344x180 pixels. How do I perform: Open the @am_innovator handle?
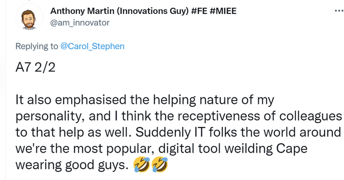click(80, 23)
